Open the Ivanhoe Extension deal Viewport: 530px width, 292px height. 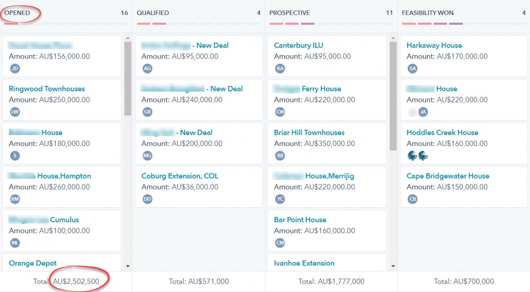[x=305, y=263]
